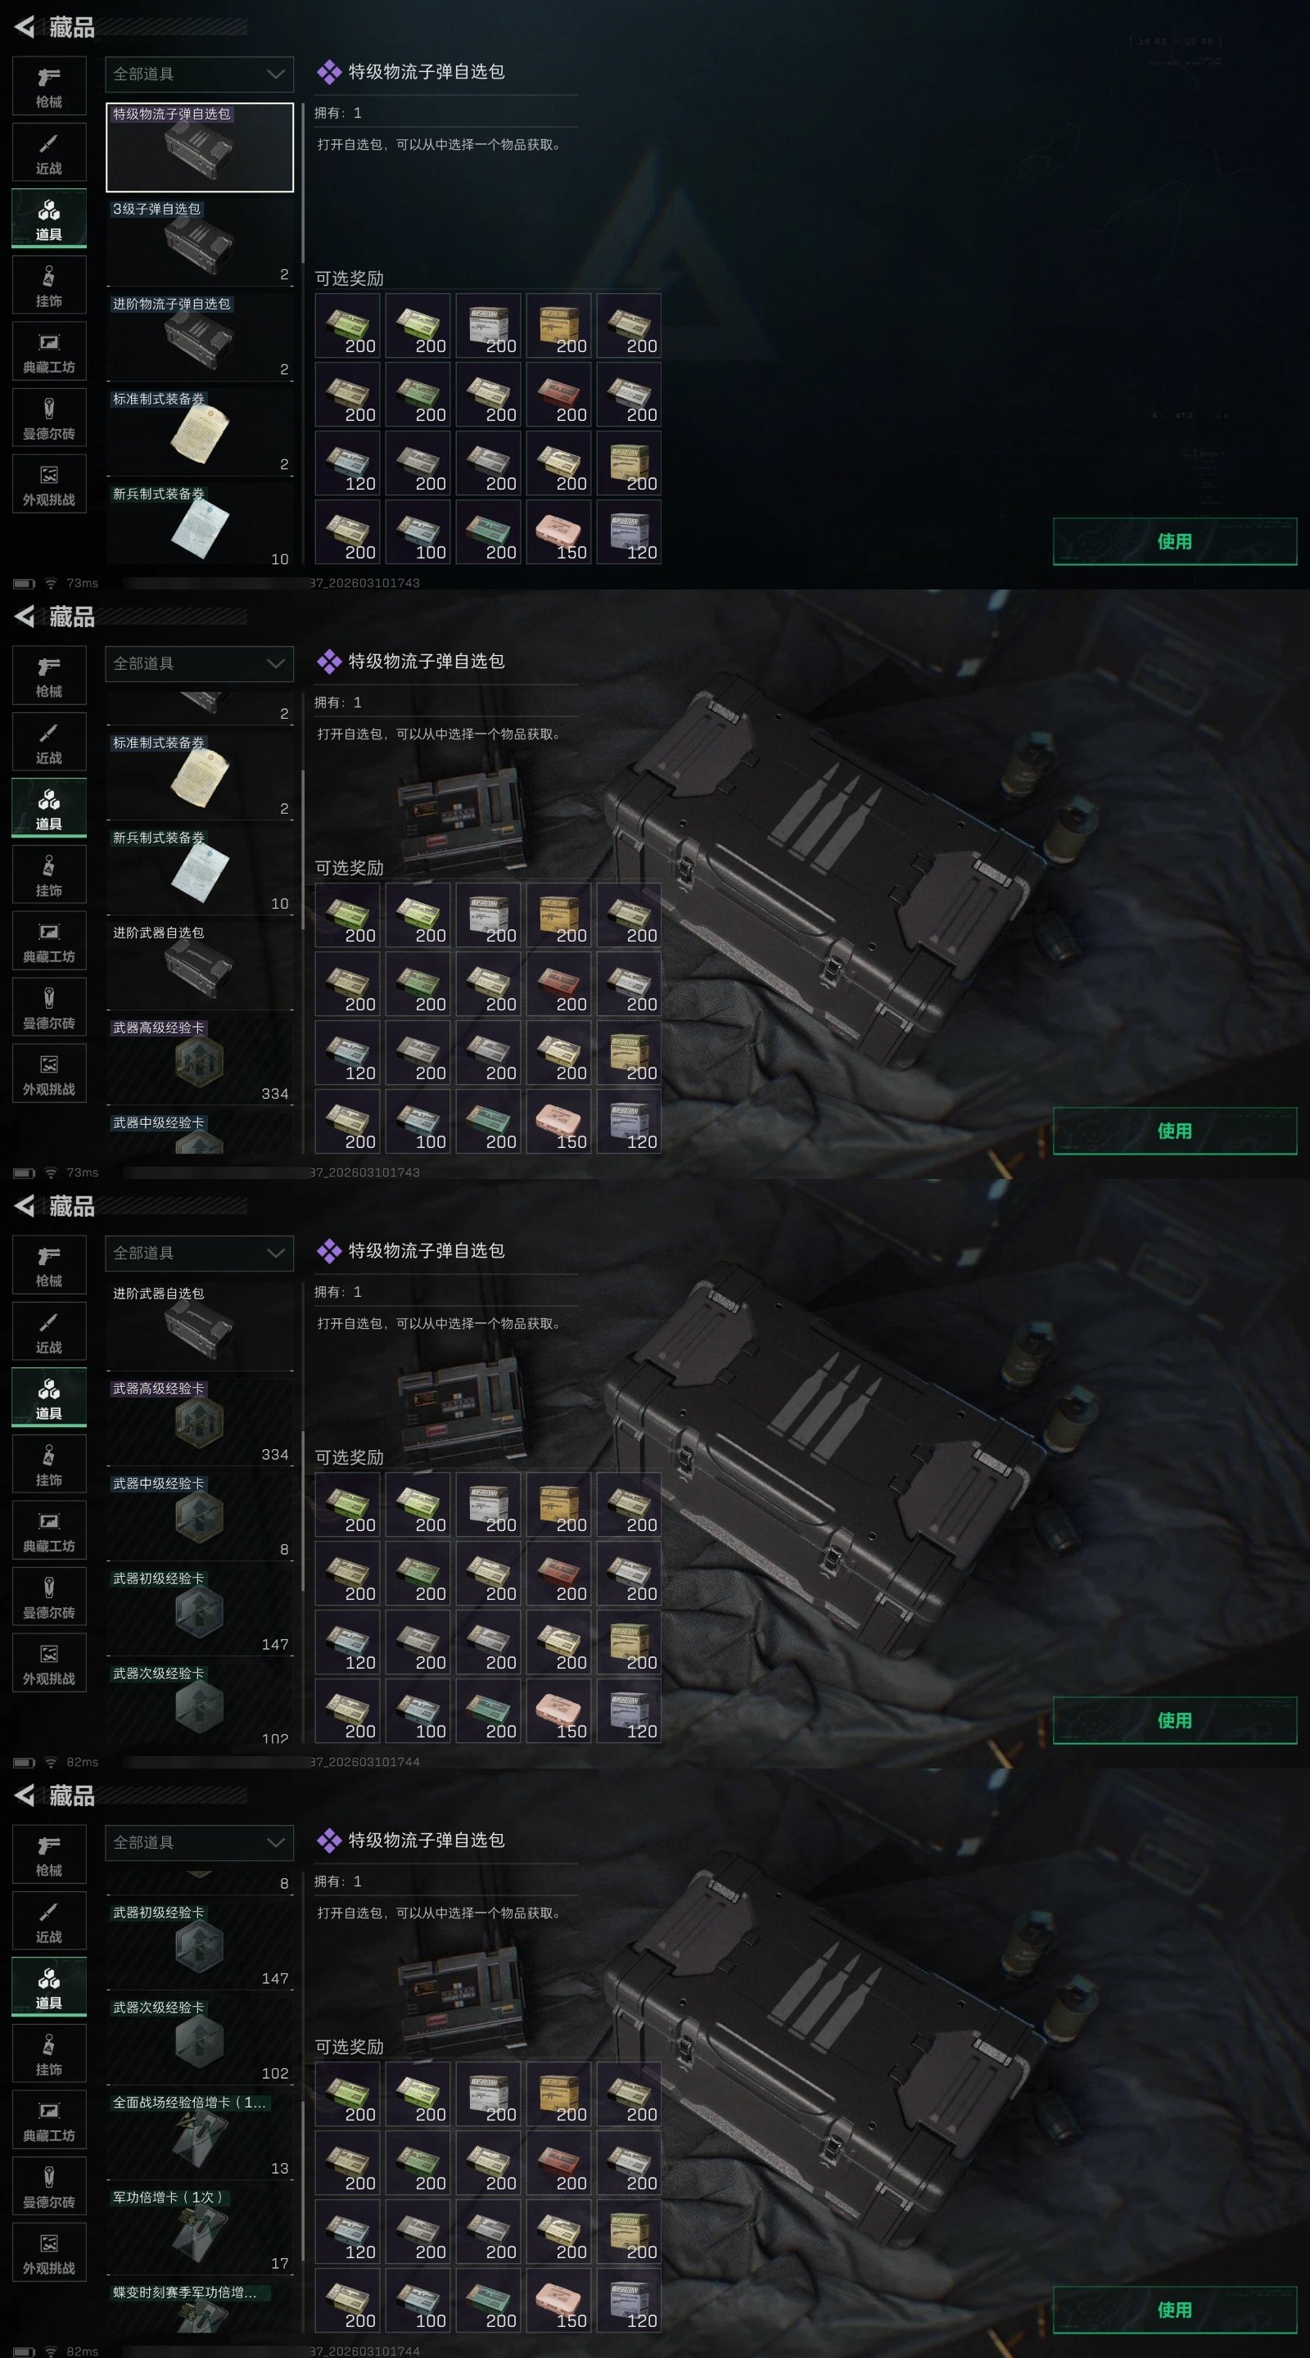Open 全部道具 dropdown directly above 进阶武器自选包
The width and height of the screenshot is (1310, 2358).
tap(200, 1254)
